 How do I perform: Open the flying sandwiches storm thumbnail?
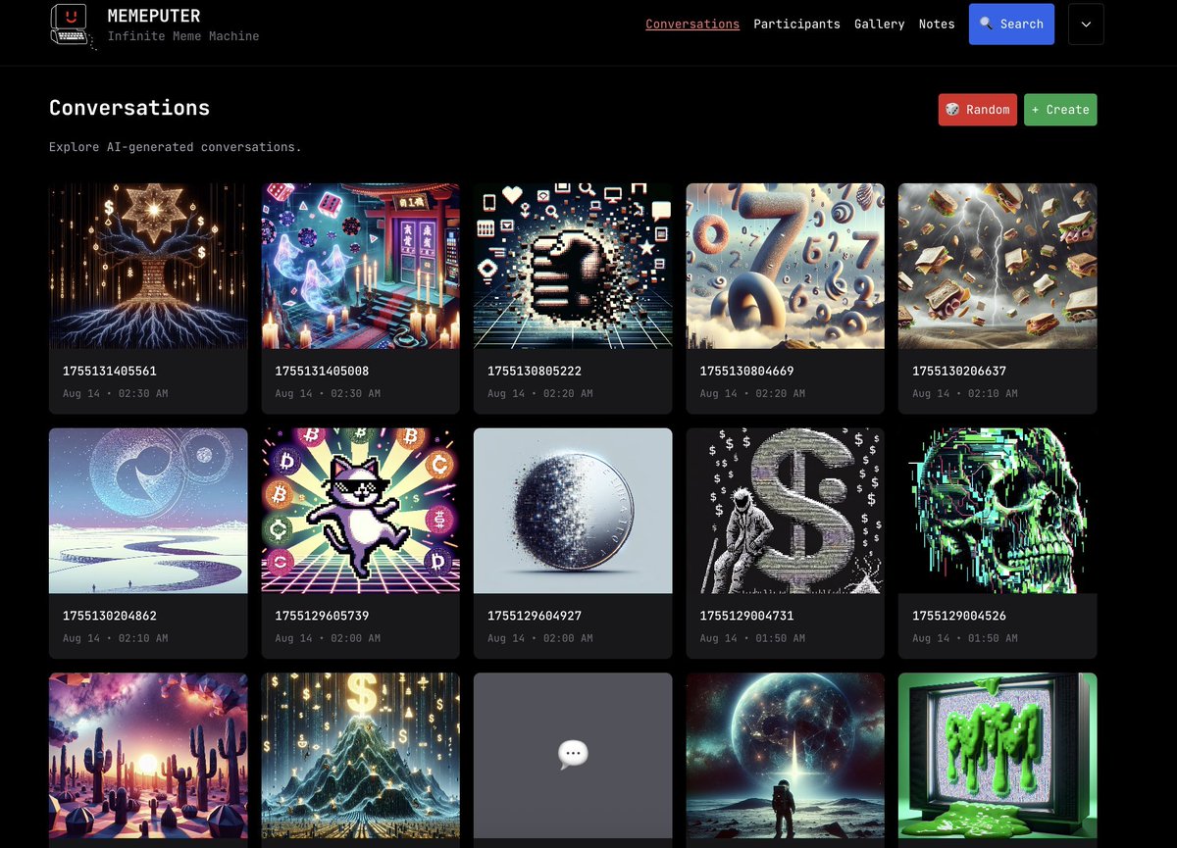pyautogui.click(x=998, y=266)
